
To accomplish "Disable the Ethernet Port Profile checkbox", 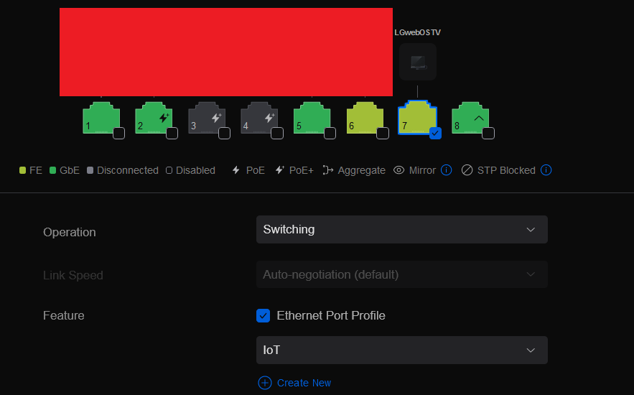I will tap(264, 315).
